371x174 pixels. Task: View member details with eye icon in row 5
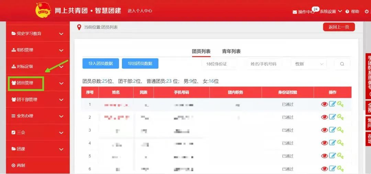[324, 156]
